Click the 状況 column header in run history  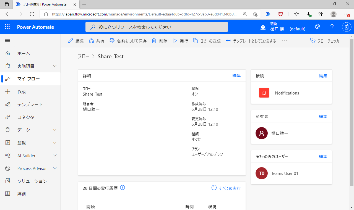212,207
